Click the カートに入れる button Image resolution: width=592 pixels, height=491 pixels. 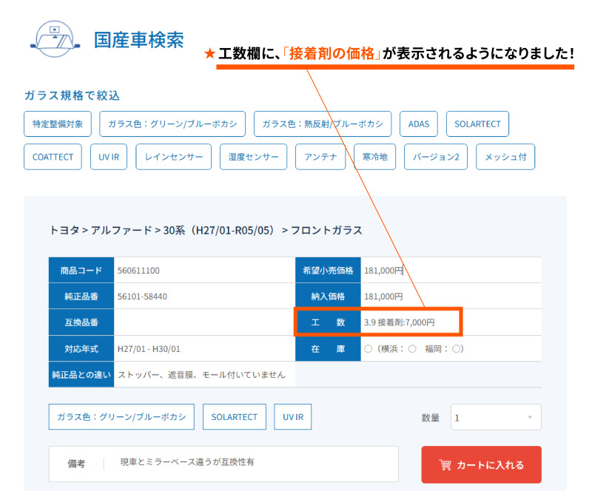coord(482,464)
